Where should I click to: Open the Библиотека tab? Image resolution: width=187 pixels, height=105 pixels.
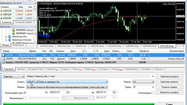132,69
